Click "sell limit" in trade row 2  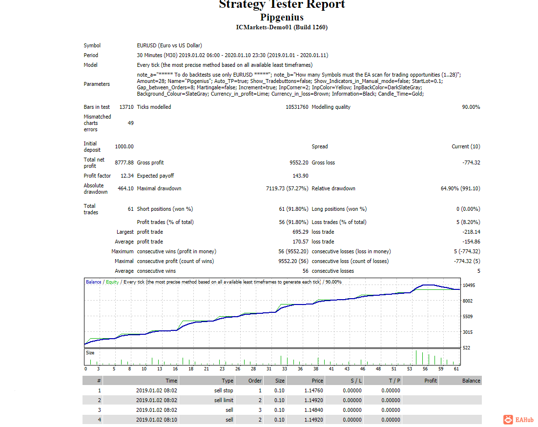click(224, 400)
